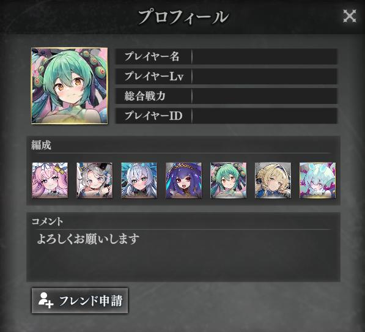Click the よろしくお願いします comment text
The image size is (365, 332).
pyautogui.click(x=88, y=239)
